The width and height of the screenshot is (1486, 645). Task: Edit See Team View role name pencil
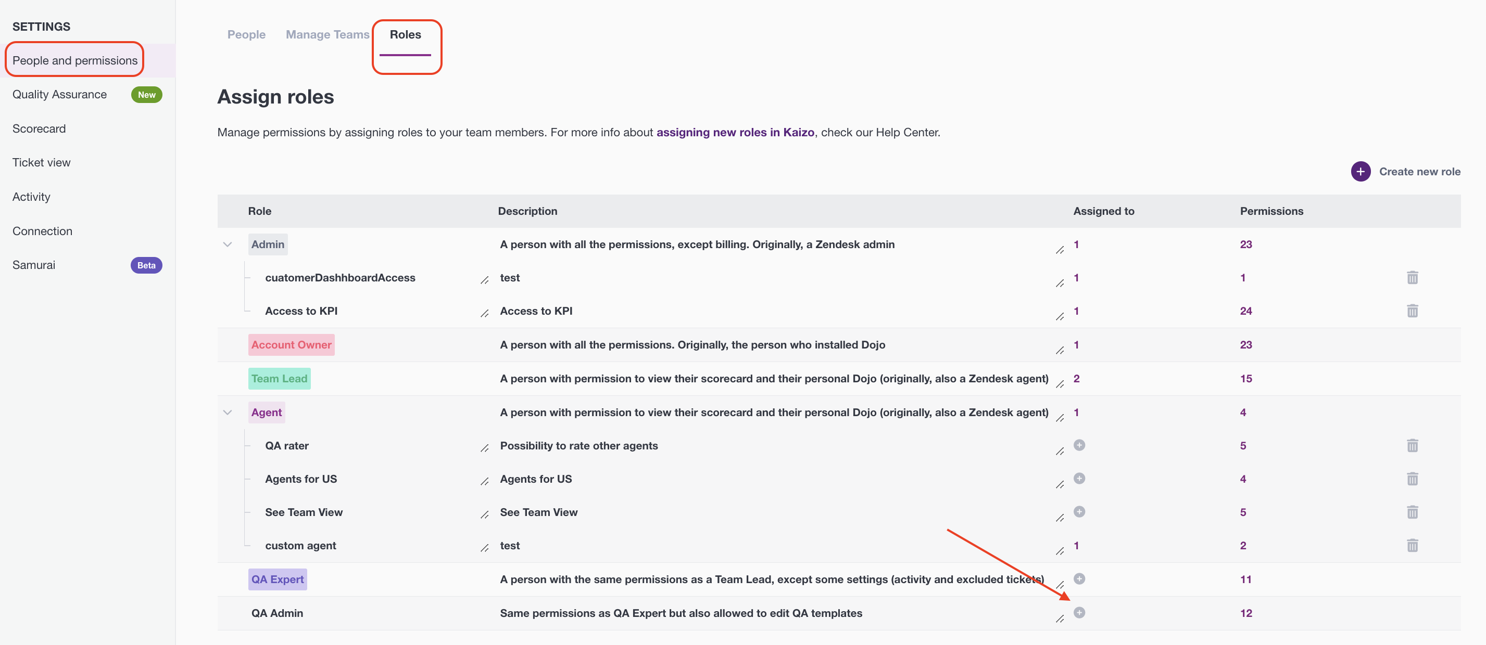(x=485, y=515)
